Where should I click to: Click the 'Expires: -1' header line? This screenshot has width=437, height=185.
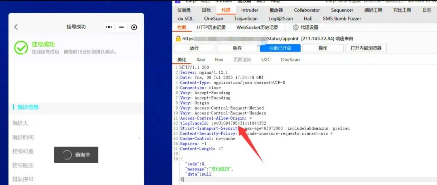pyautogui.click(x=193, y=143)
